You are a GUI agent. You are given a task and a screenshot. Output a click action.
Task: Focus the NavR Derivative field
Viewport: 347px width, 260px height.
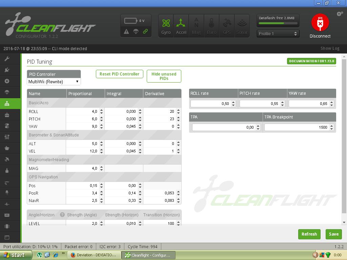pos(162,200)
